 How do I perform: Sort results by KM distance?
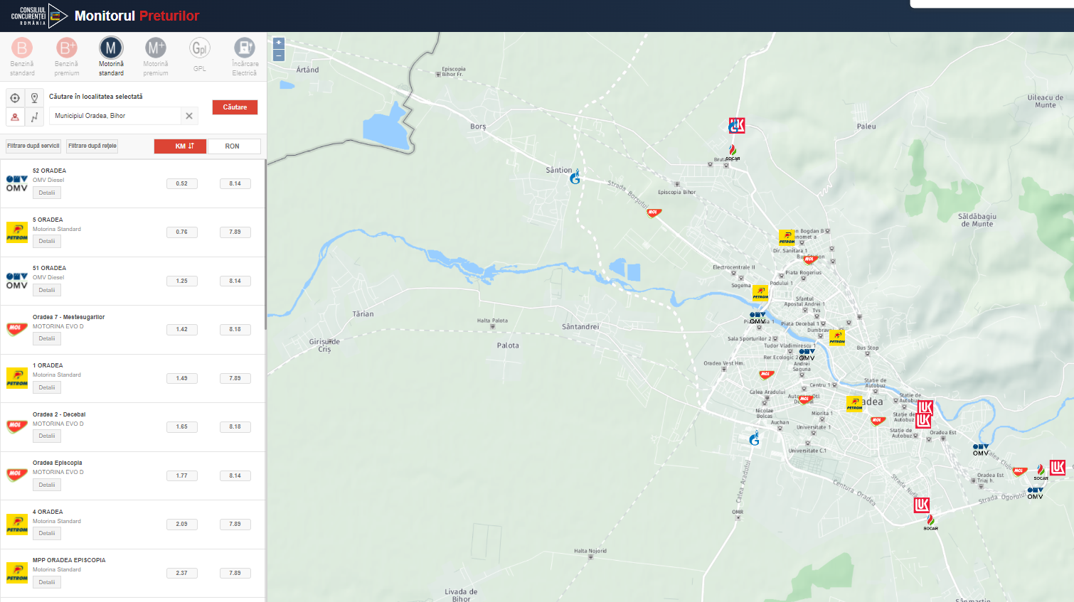click(x=180, y=146)
